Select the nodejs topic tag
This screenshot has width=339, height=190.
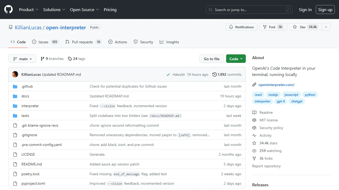(x=273, y=95)
